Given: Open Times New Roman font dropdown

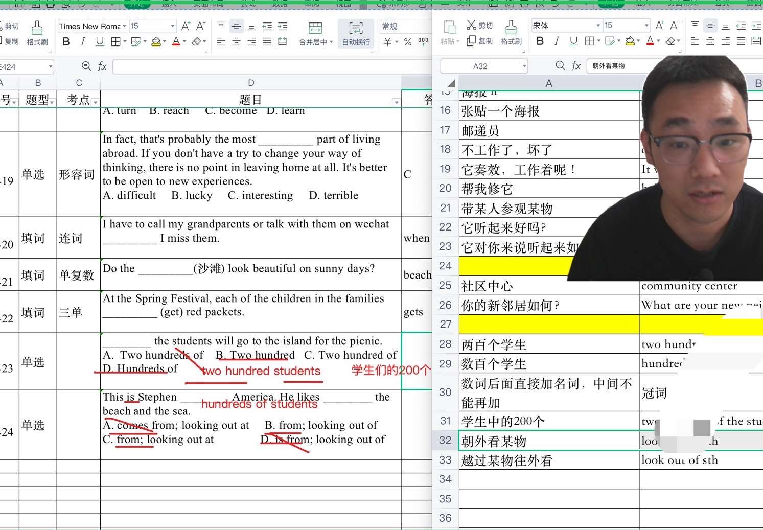Looking at the screenshot, I should [124, 26].
